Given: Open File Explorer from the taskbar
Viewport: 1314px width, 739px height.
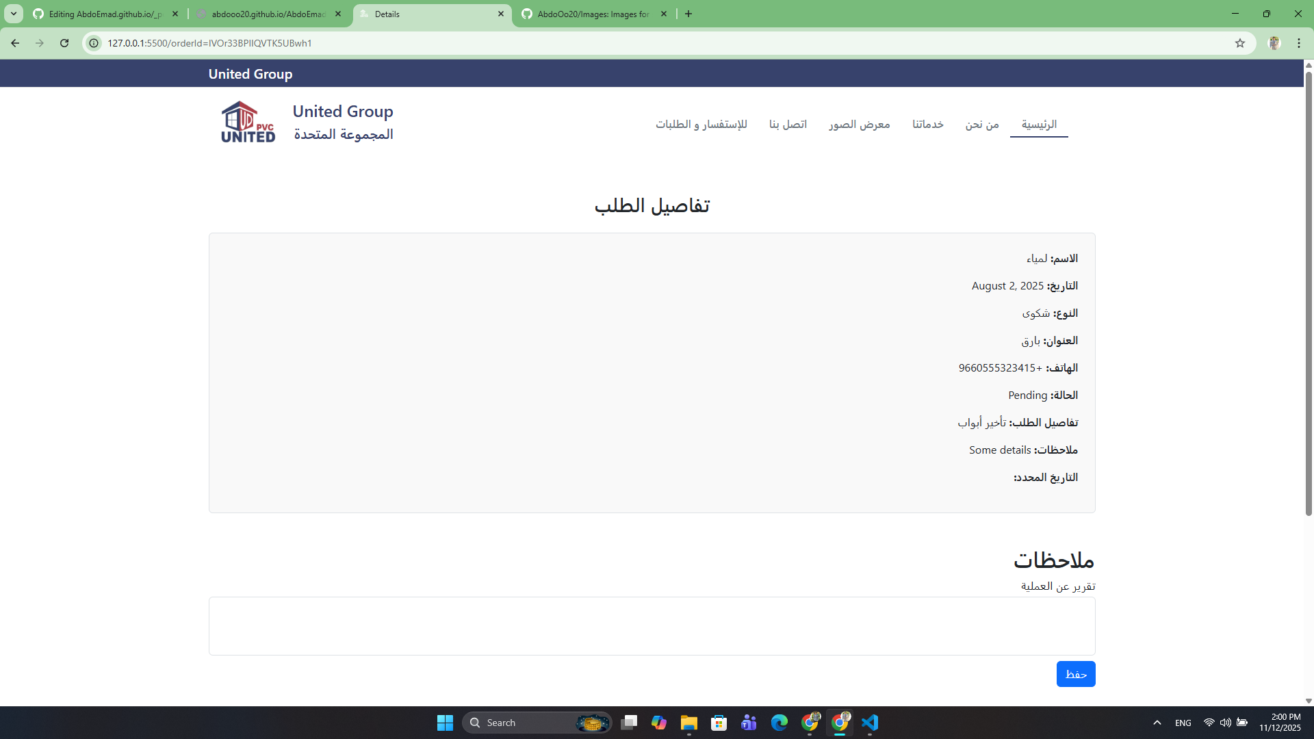Looking at the screenshot, I should [x=689, y=722].
